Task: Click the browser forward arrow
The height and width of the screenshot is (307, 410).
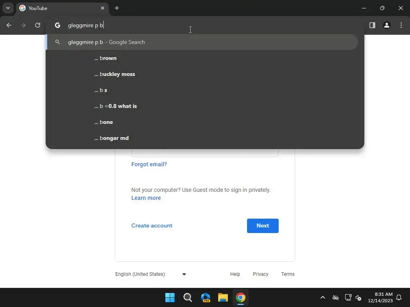Action: 23,25
